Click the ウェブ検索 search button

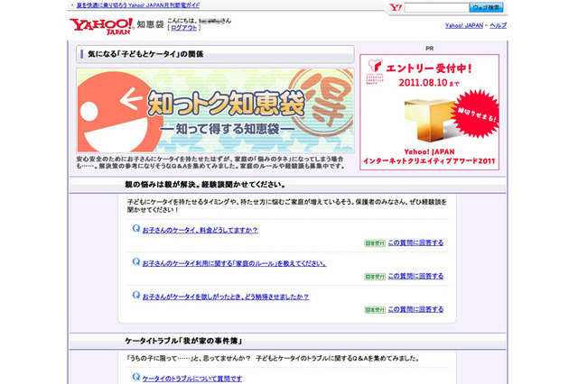(x=486, y=7)
